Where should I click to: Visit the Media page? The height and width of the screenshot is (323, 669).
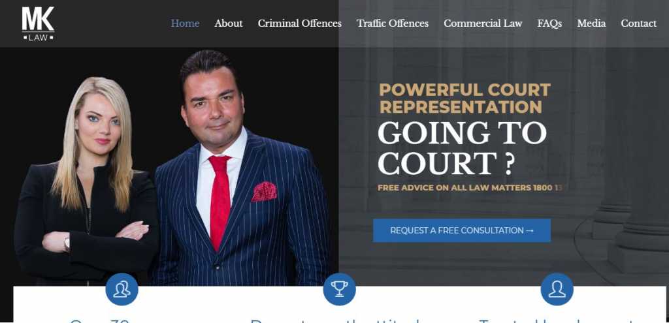point(591,23)
